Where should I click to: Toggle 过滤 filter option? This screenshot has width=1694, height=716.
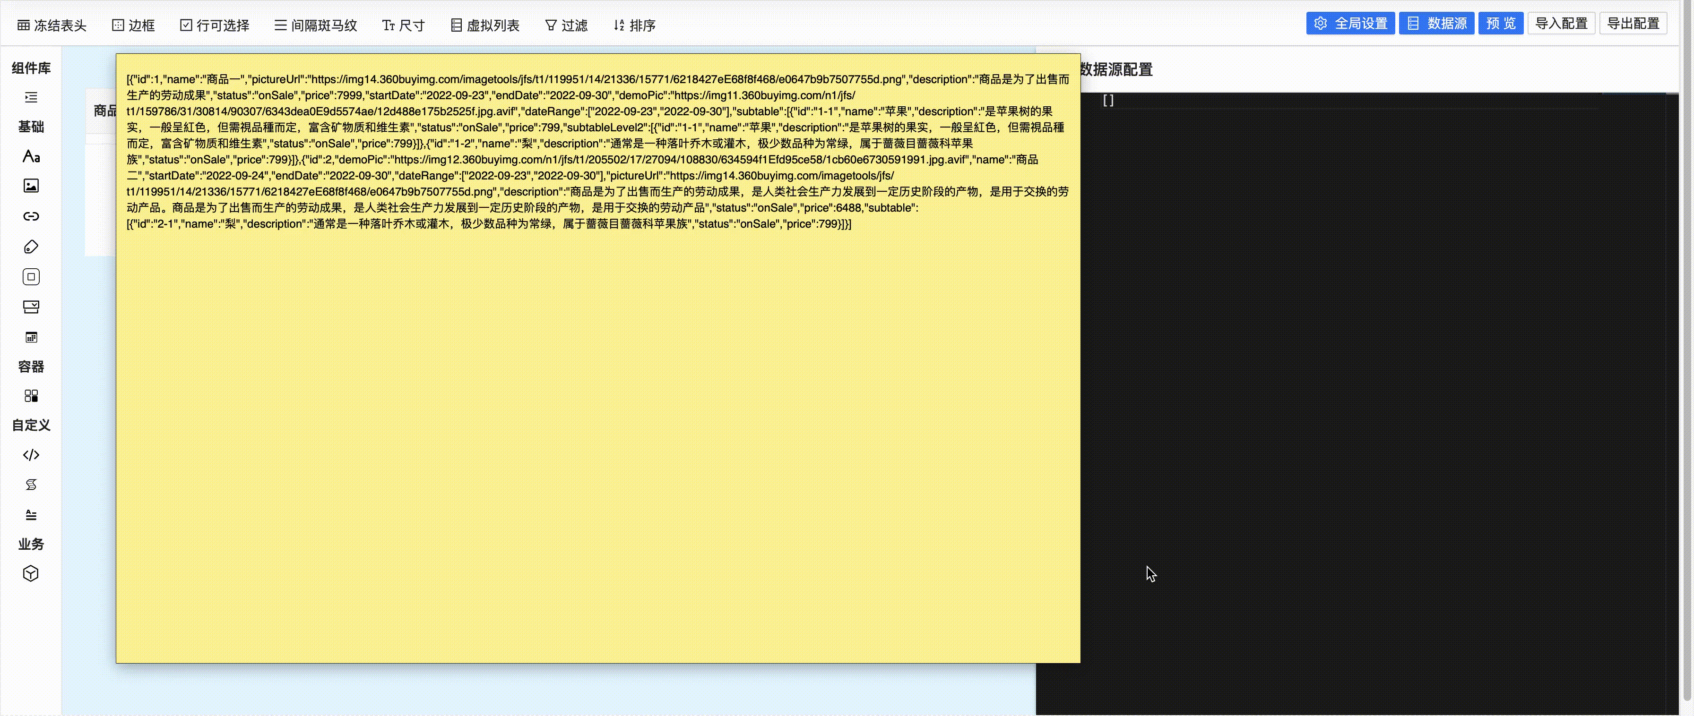[x=566, y=25]
